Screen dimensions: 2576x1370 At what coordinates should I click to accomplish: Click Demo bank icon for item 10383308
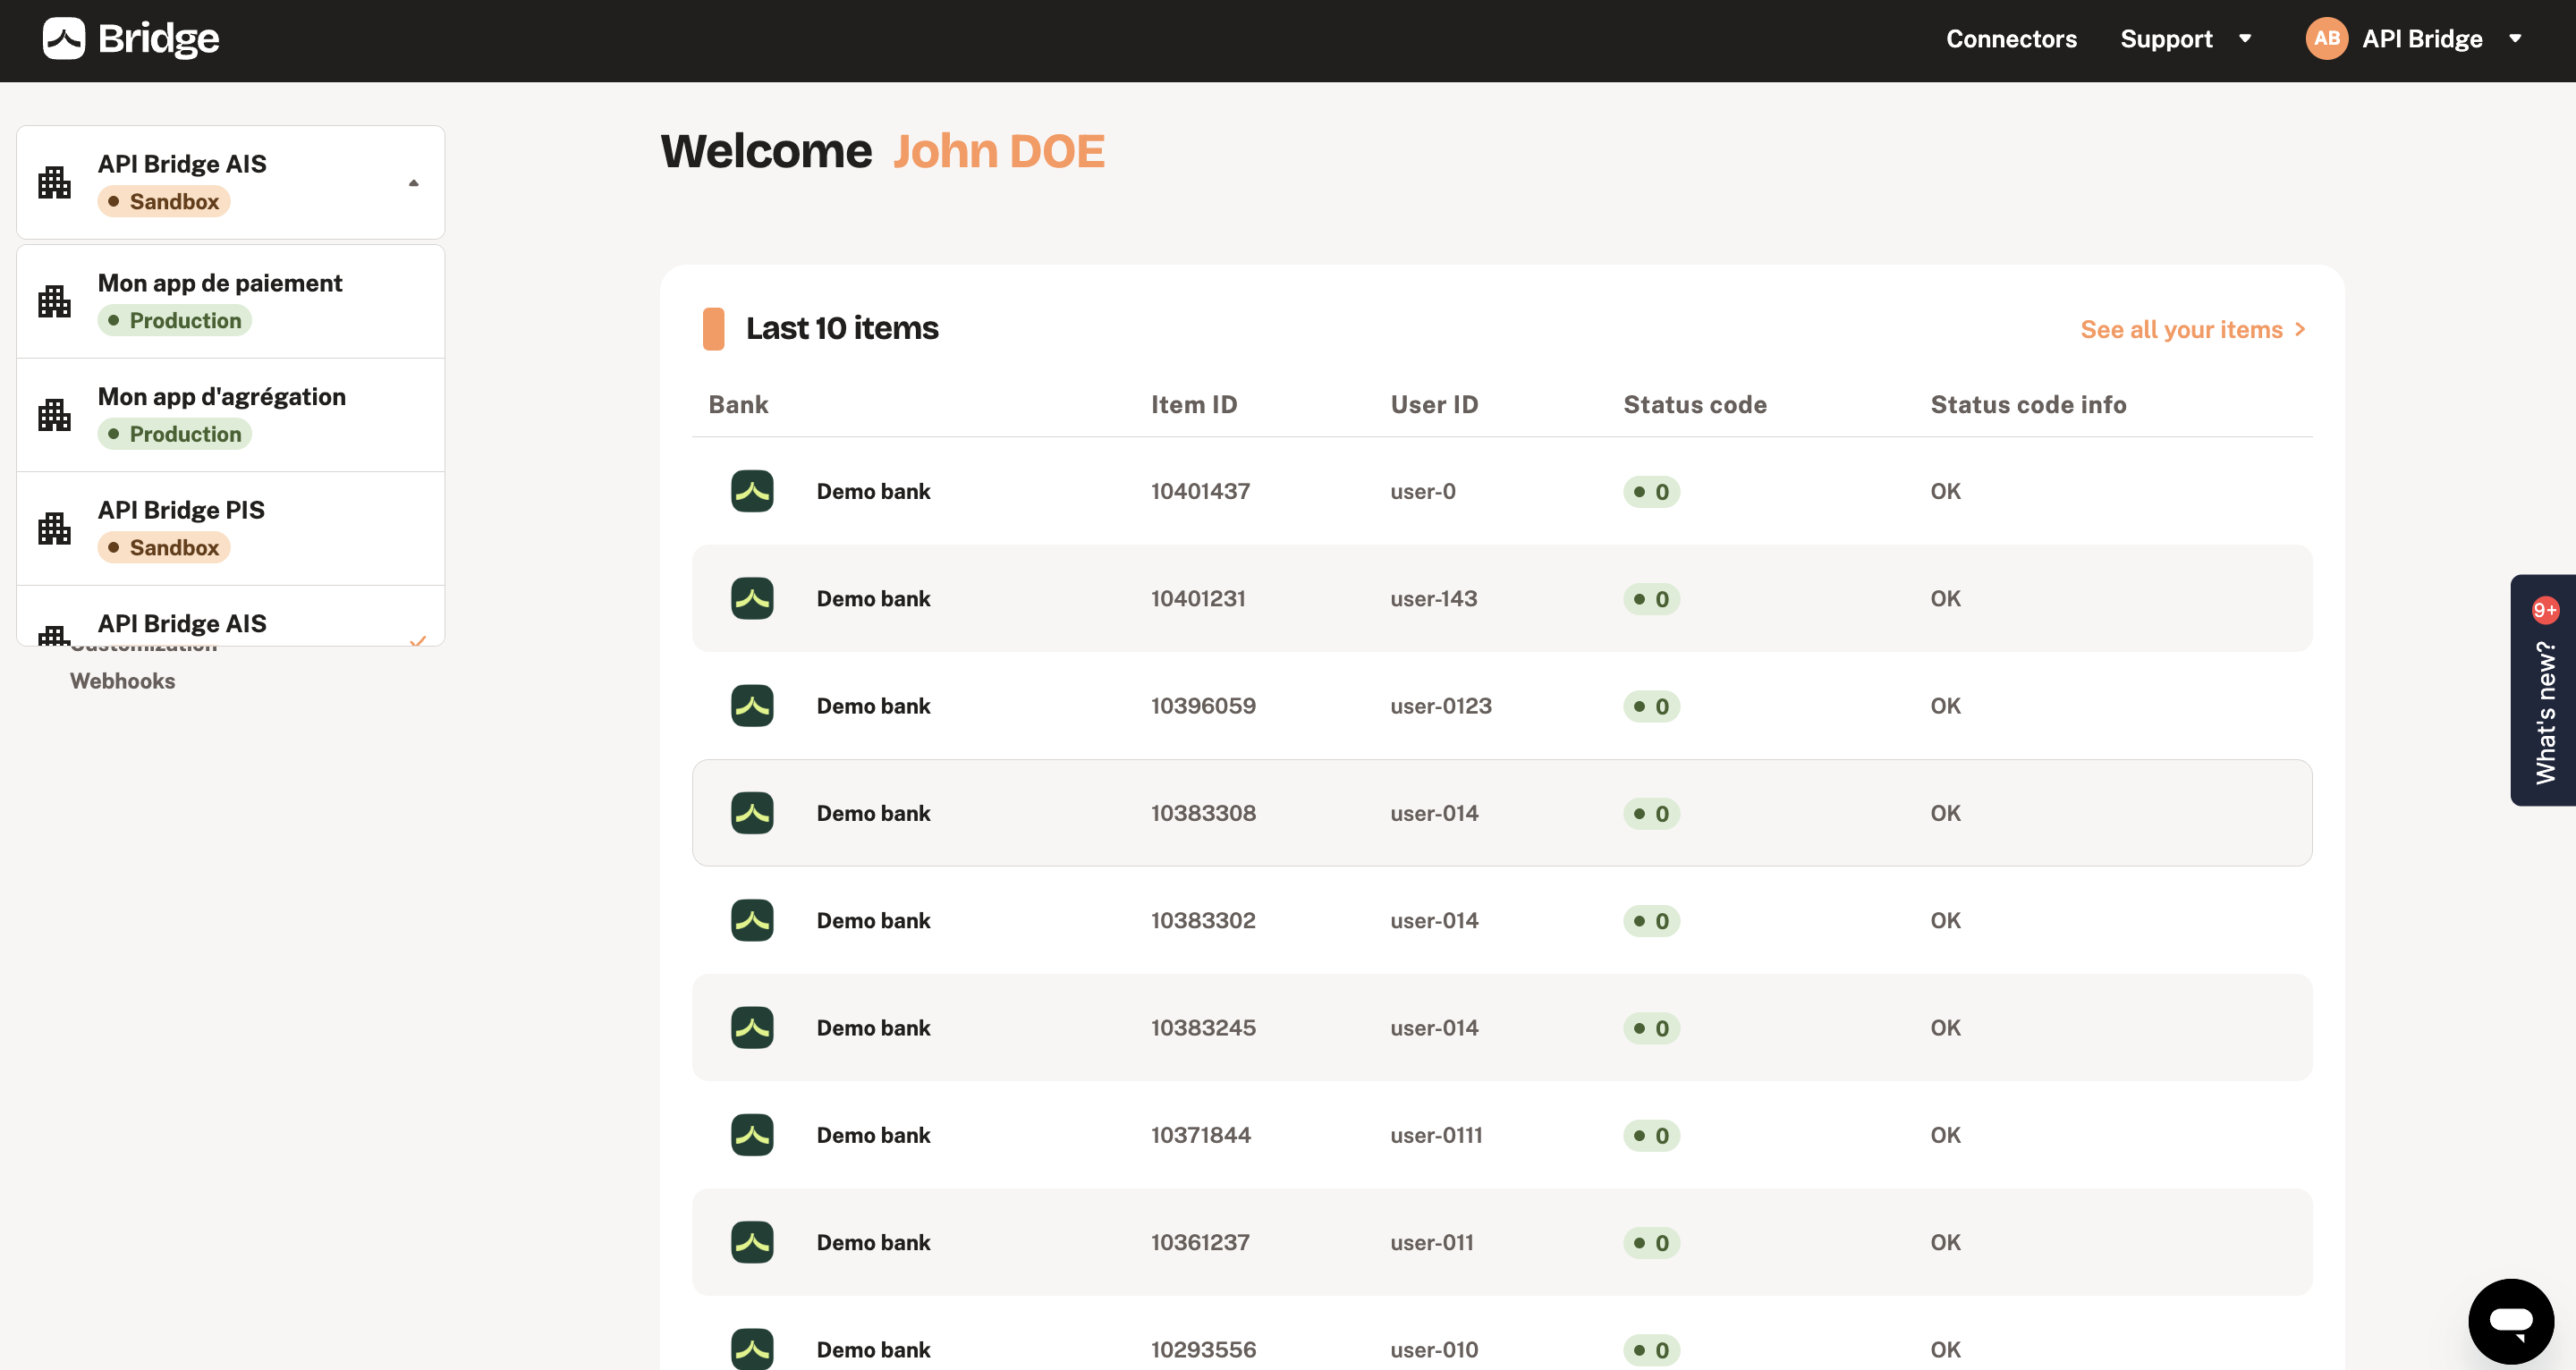point(752,813)
